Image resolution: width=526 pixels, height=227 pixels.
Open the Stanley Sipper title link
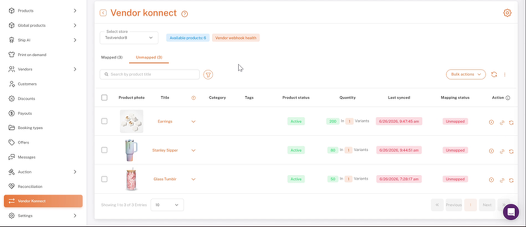(x=165, y=150)
